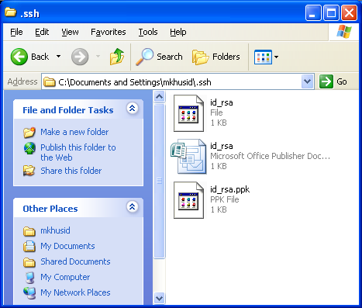The width and height of the screenshot is (362, 308).
Task: Click the mkhusid folder icon
Action: (x=29, y=231)
